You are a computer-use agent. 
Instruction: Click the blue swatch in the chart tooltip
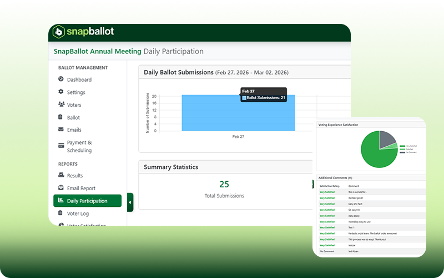[x=244, y=98]
